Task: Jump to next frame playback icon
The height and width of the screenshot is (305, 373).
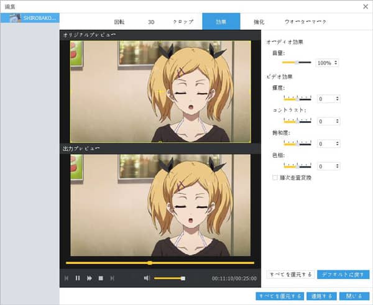Action: click(x=113, y=278)
